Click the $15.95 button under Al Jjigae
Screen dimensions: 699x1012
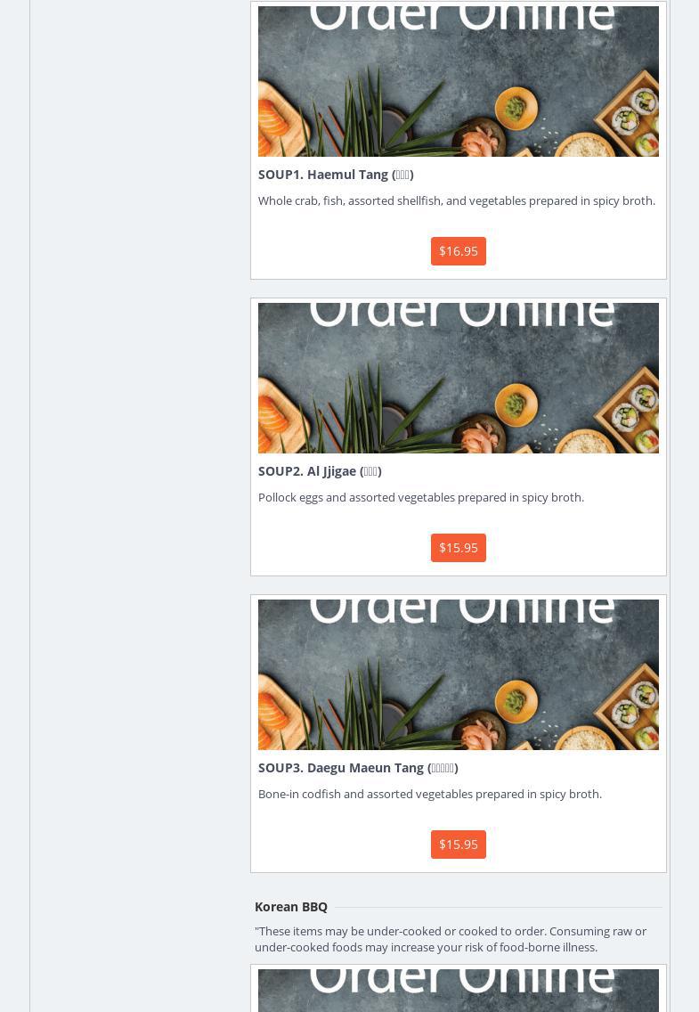pyautogui.click(x=458, y=548)
